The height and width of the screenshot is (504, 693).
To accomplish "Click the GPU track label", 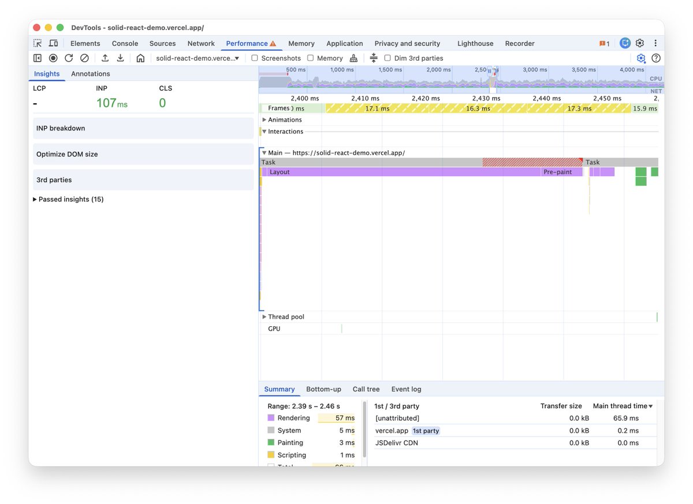I will click(274, 329).
